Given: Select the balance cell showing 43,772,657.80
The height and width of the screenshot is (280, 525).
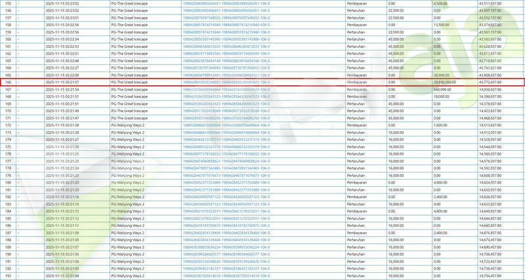Looking at the screenshot, I should tap(500, 82).
